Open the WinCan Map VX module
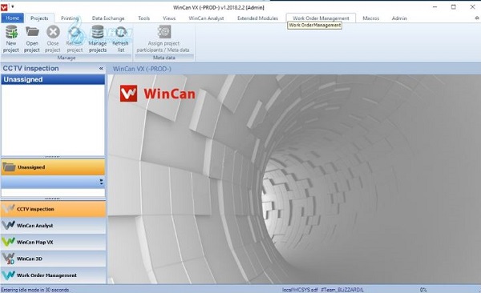481x293 pixels. click(53, 242)
